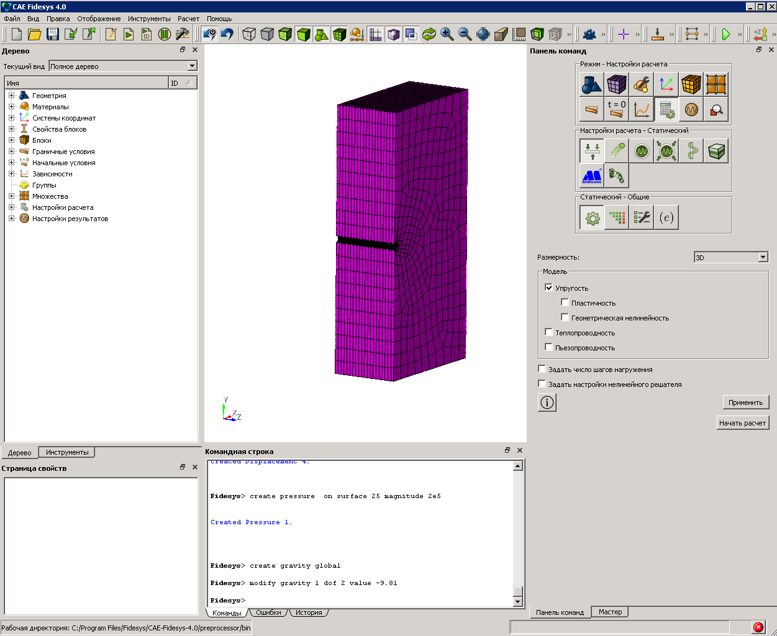Select calculation settings calculator icon
Image resolution: width=777 pixels, height=636 pixels.
[666, 109]
